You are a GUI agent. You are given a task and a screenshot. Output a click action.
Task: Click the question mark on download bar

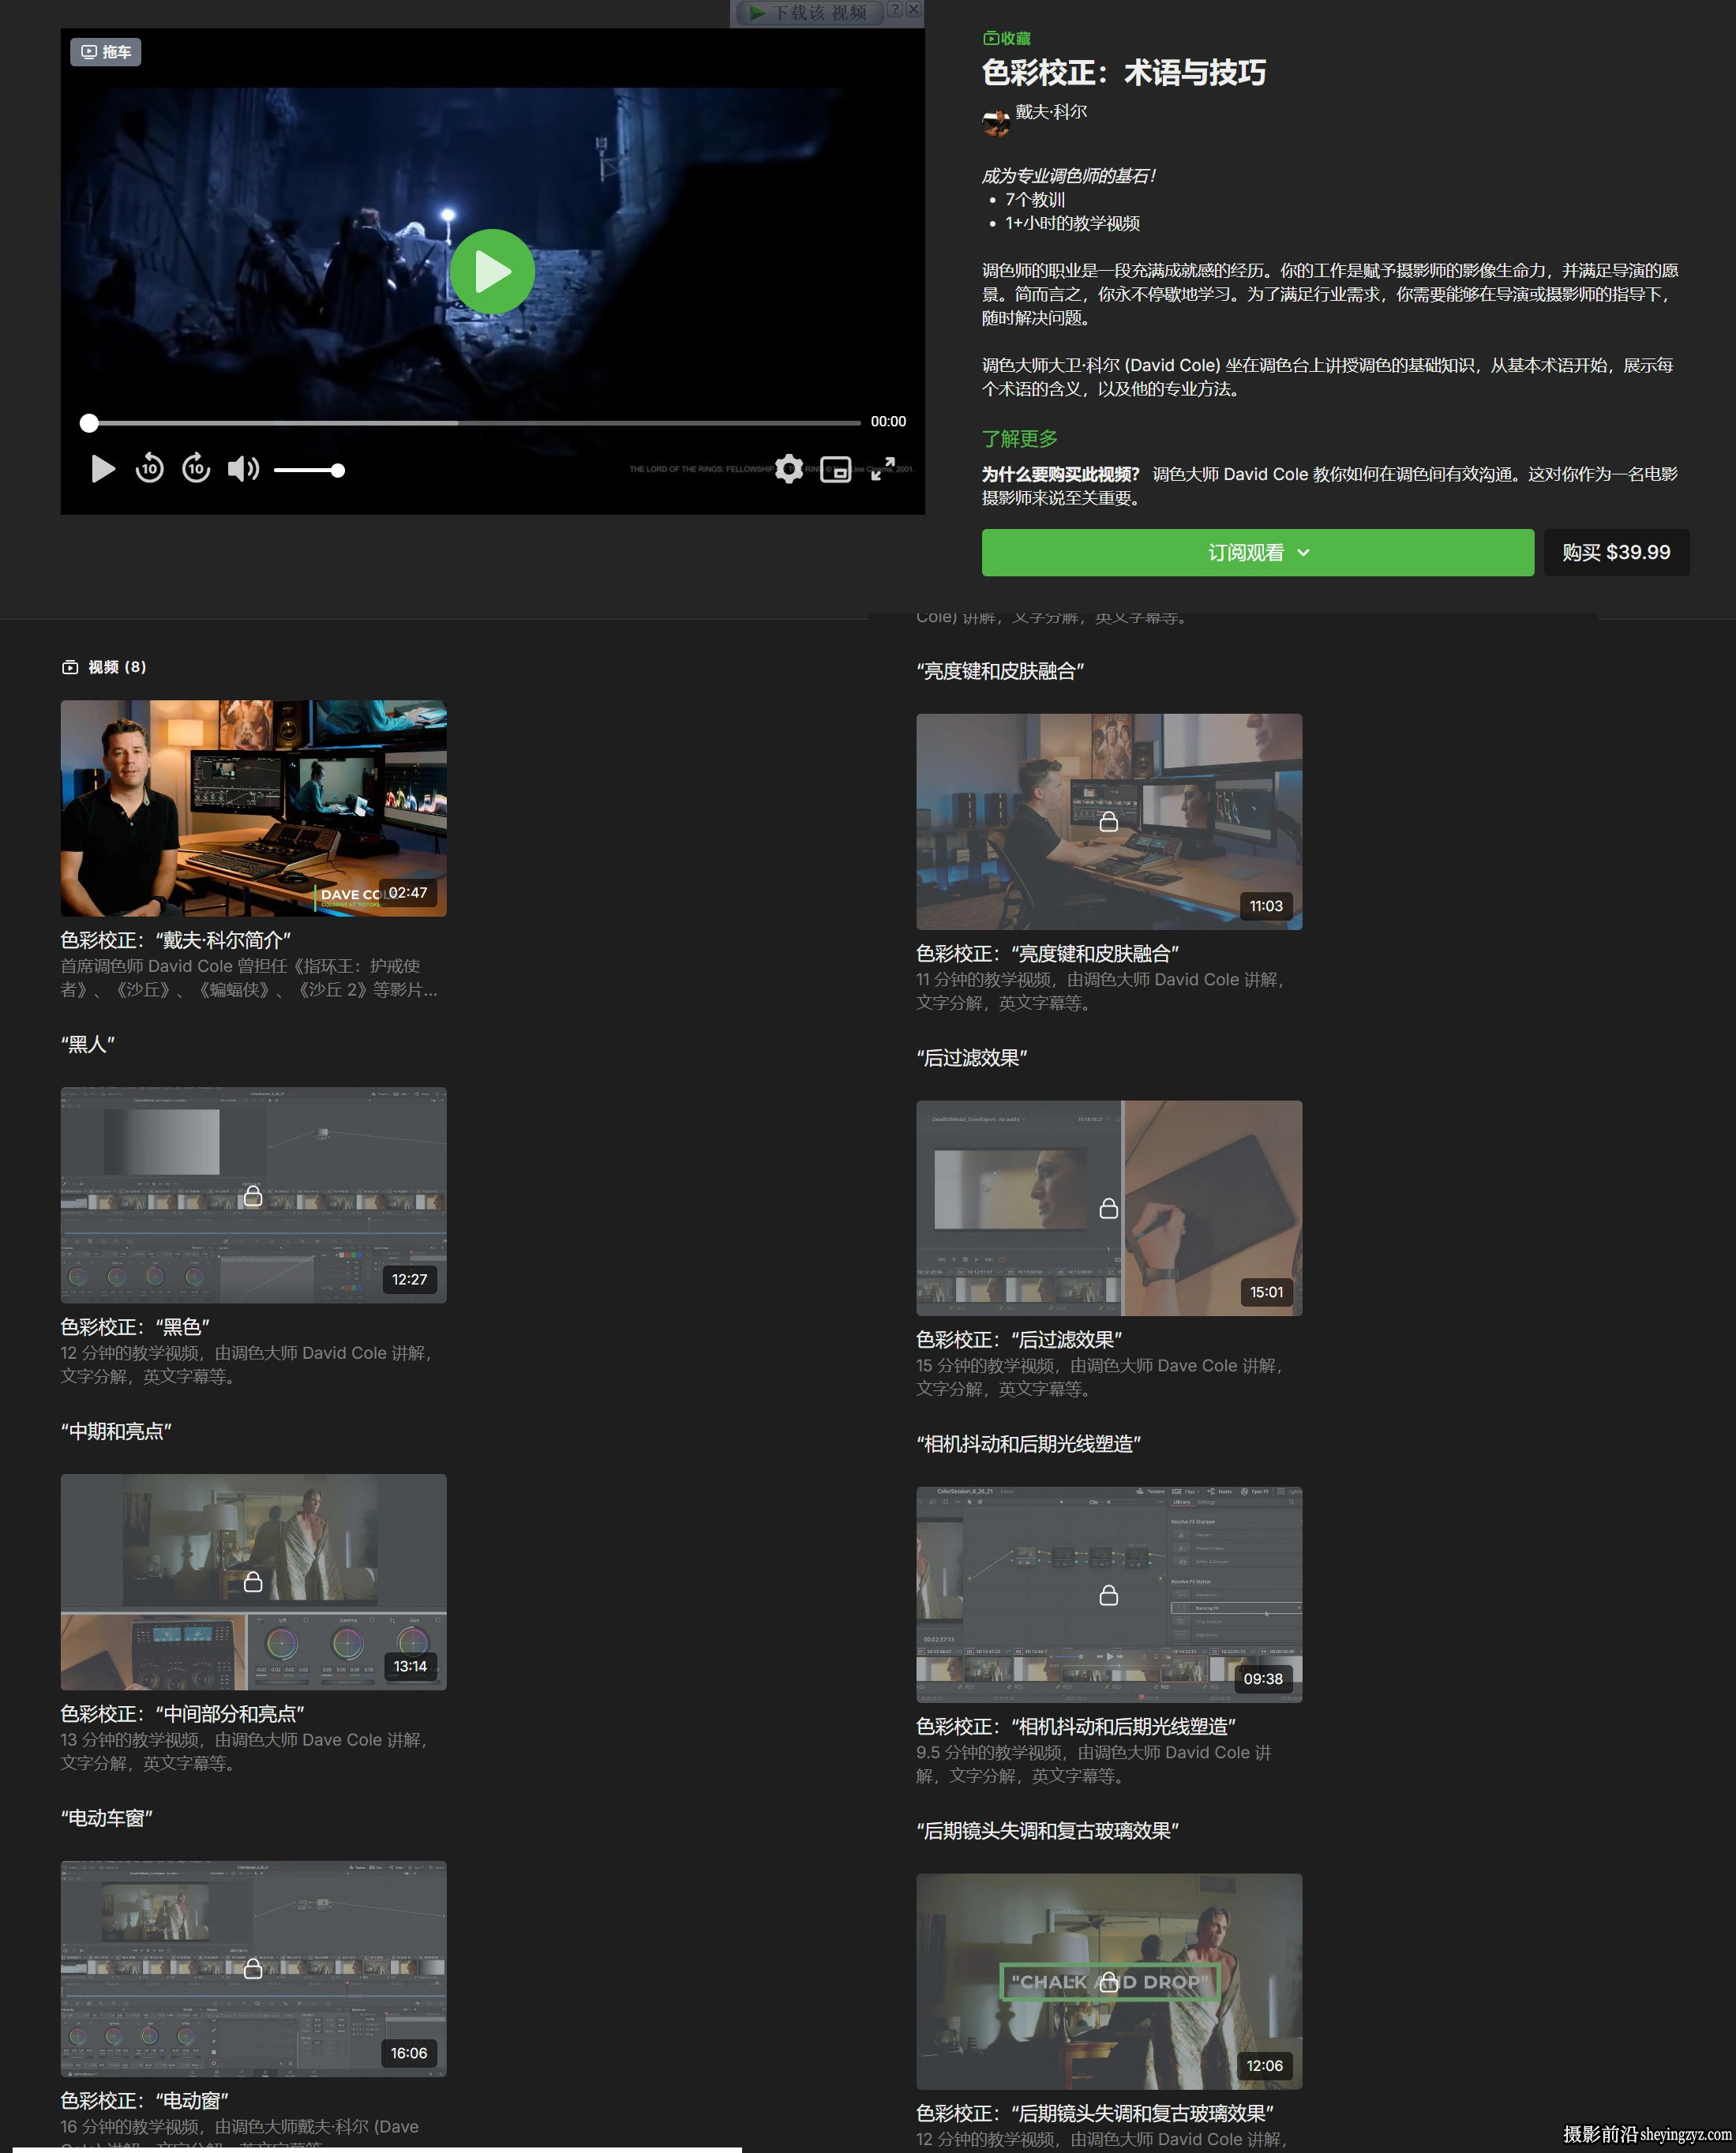(x=895, y=9)
